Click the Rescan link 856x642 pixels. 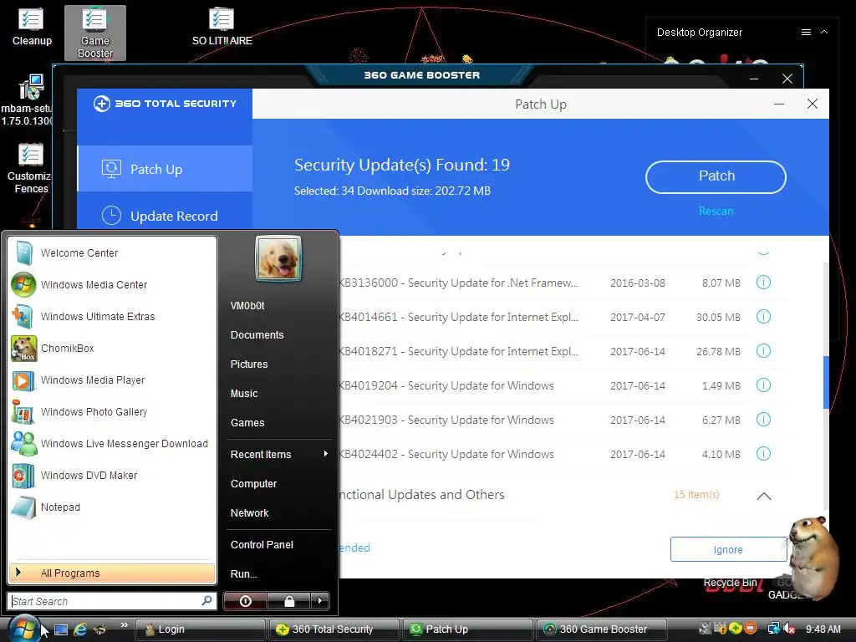716,211
